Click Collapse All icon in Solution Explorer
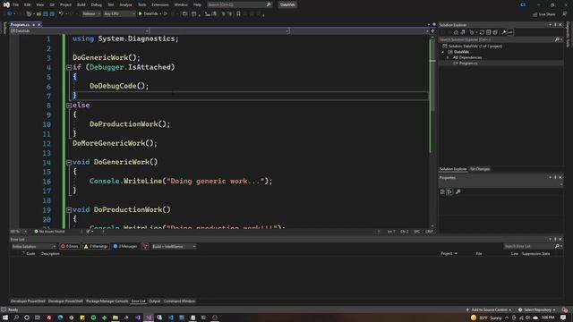 pos(489,32)
